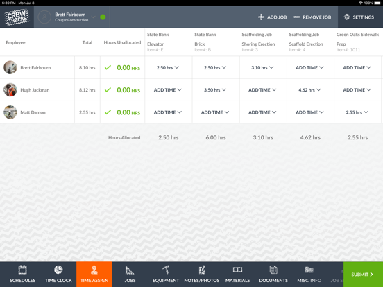The height and width of the screenshot is (287, 383).
Task: Click Matt Damon's green checkmark
Action: [x=108, y=112]
